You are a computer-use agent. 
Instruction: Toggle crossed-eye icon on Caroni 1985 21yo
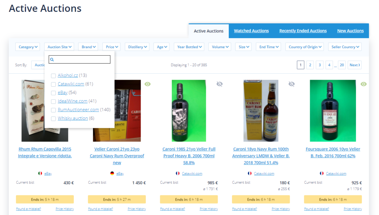[x=219, y=84]
